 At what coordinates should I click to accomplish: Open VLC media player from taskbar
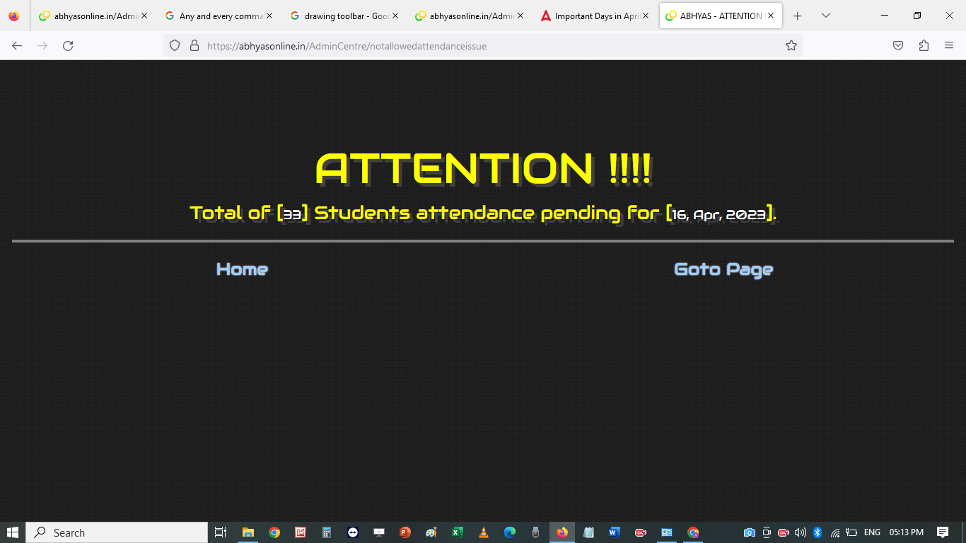[484, 532]
